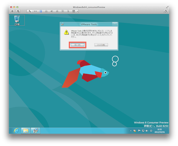Show hidden tray icons with the up arrow
Viewport: 178px width, 146px height.
tap(131, 131)
